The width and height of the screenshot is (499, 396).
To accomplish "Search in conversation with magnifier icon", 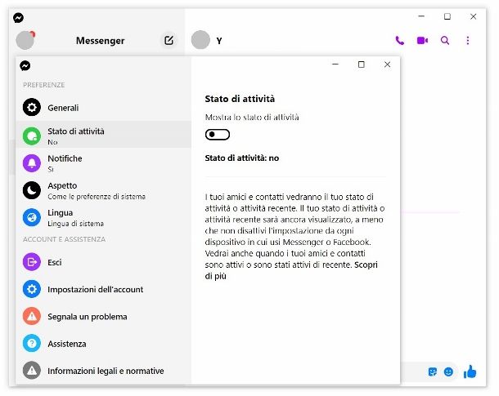I will (x=445, y=41).
